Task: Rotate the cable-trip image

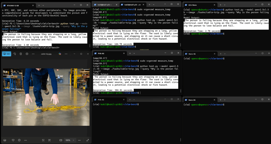Action: [x=15, y=54]
